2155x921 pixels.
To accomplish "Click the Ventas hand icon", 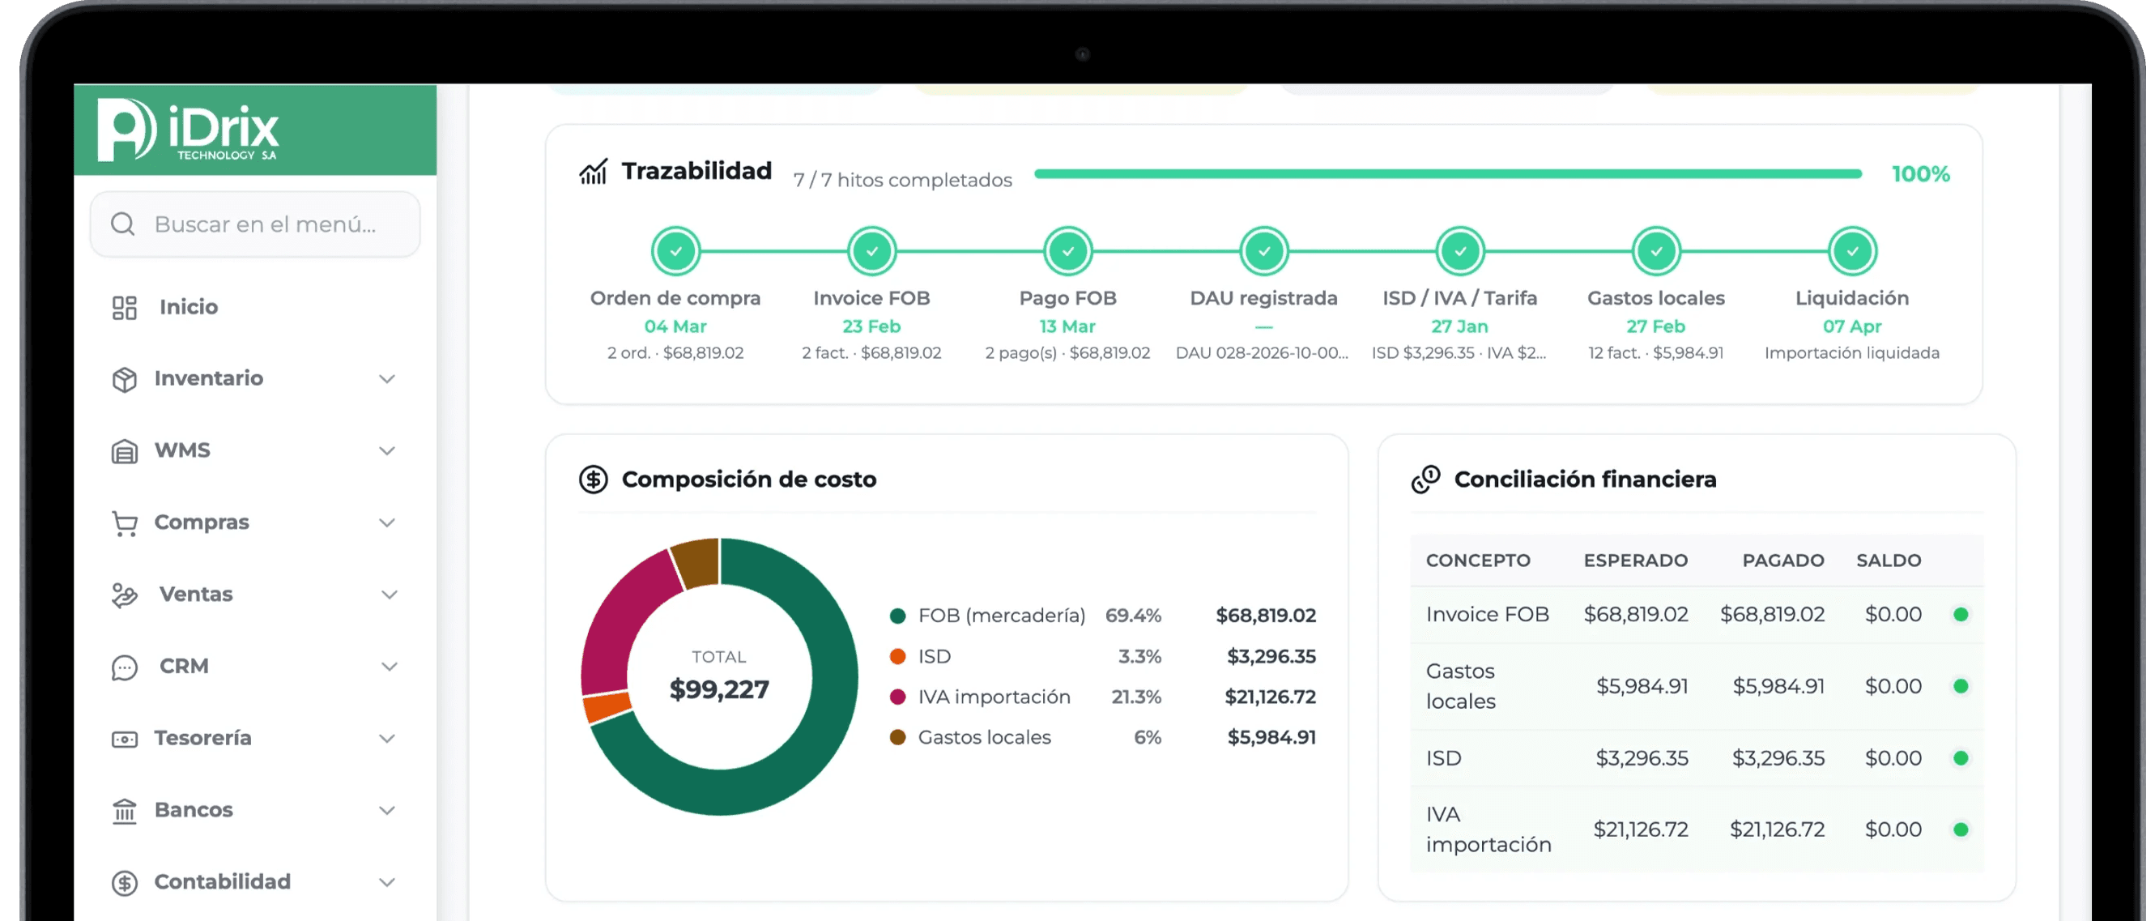I will pos(125,595).
